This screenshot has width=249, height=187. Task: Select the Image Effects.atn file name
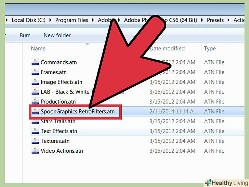[62, 82]
